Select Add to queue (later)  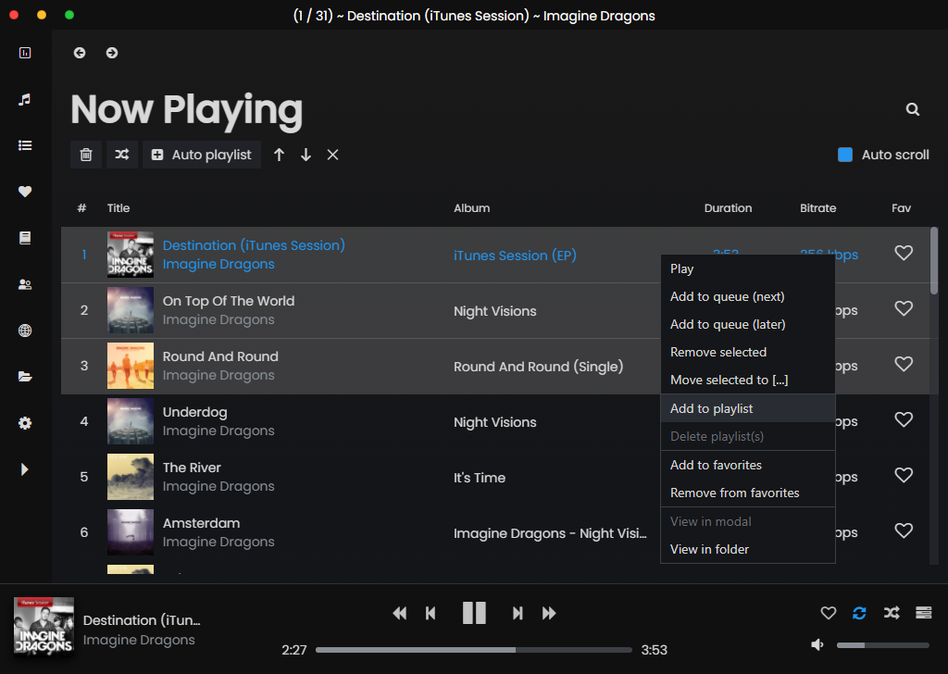(x=748, y=325)
